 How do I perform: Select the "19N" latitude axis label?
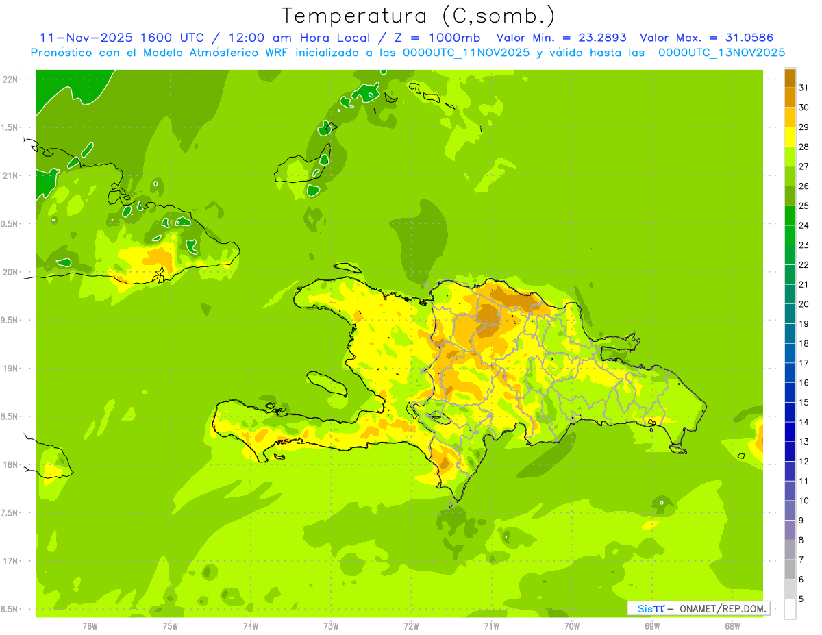tap(10, 369)
